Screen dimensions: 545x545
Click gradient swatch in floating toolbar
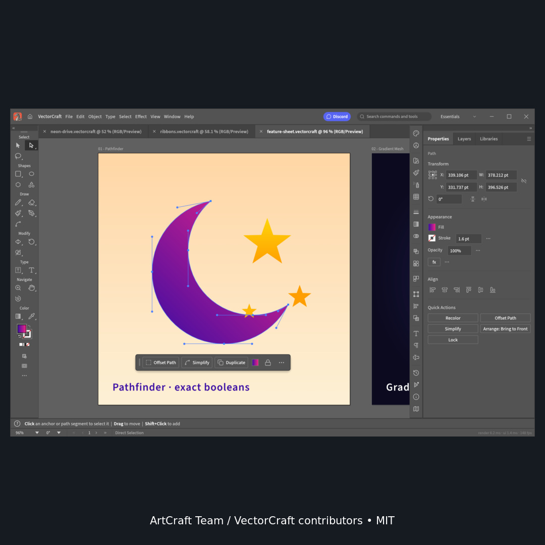click(x=255, y=362)
